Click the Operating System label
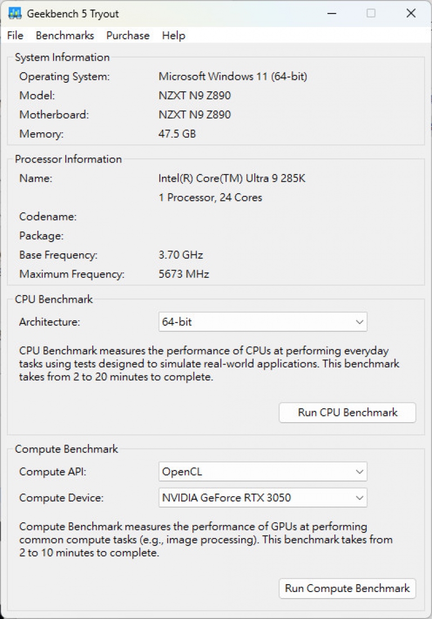This screenshot has width=432, height=619. tap(64, 77)
